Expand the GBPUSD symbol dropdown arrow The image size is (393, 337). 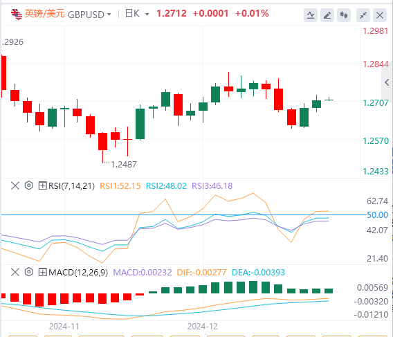[x=109, y=15]
